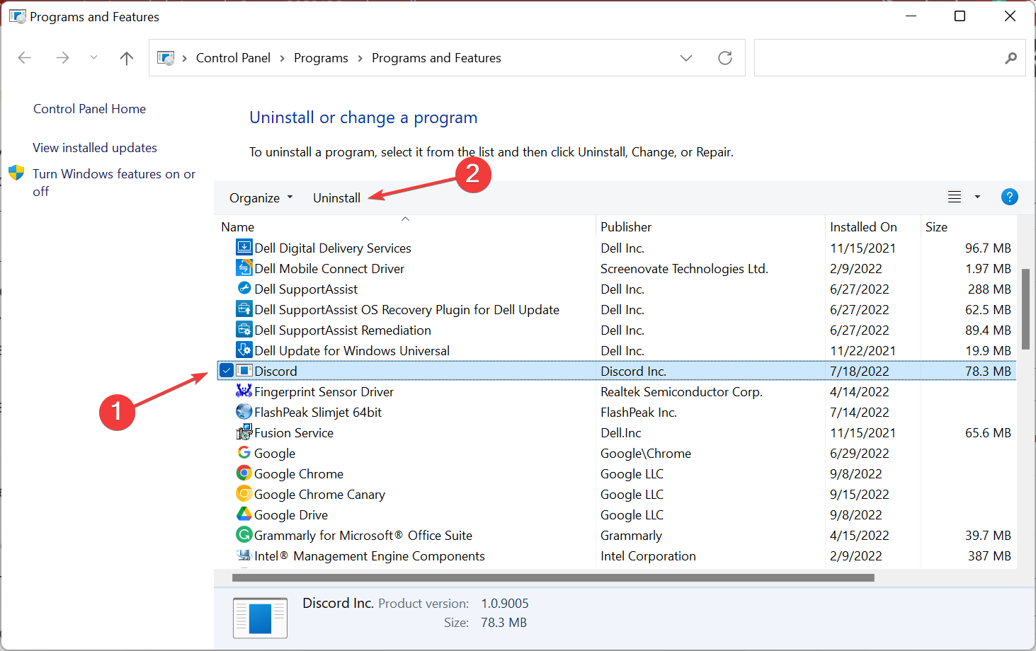Click the Dell Update for Windows Universal icon
The image size is (1036, 651).
pyautogui.click(x=244, y=350)
